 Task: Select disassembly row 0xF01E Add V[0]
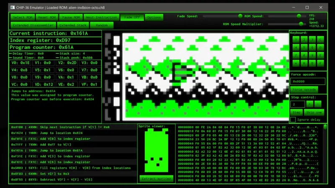click(73, 139)
